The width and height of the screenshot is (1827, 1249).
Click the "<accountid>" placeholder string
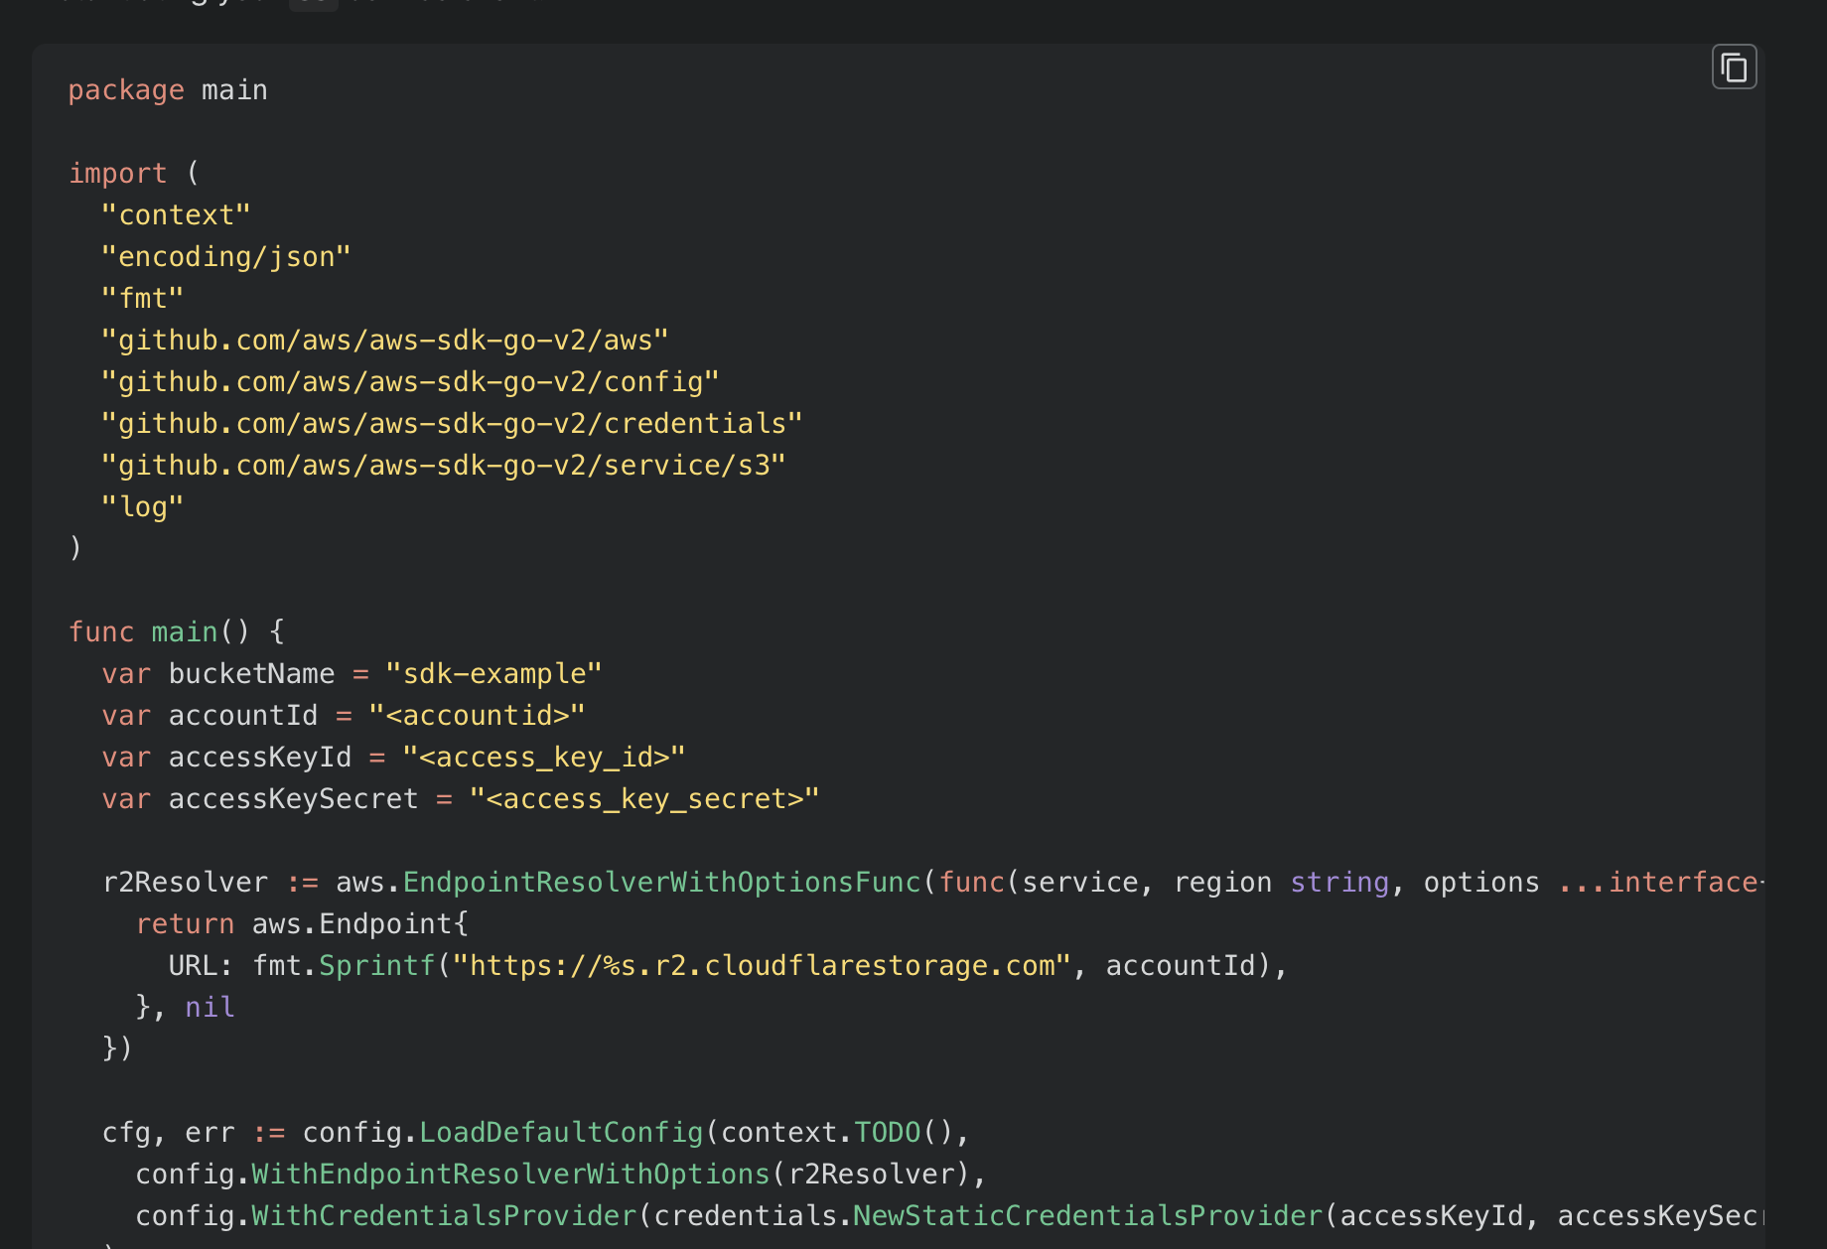click(477, 716)
